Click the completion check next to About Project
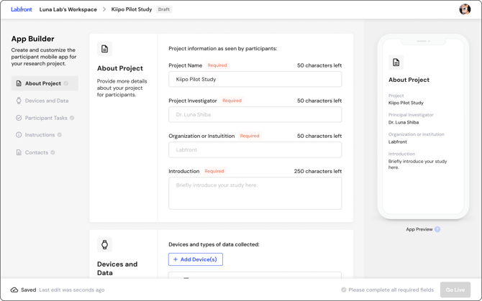This screenshot has width=482, height=301. tap(66, 83)
